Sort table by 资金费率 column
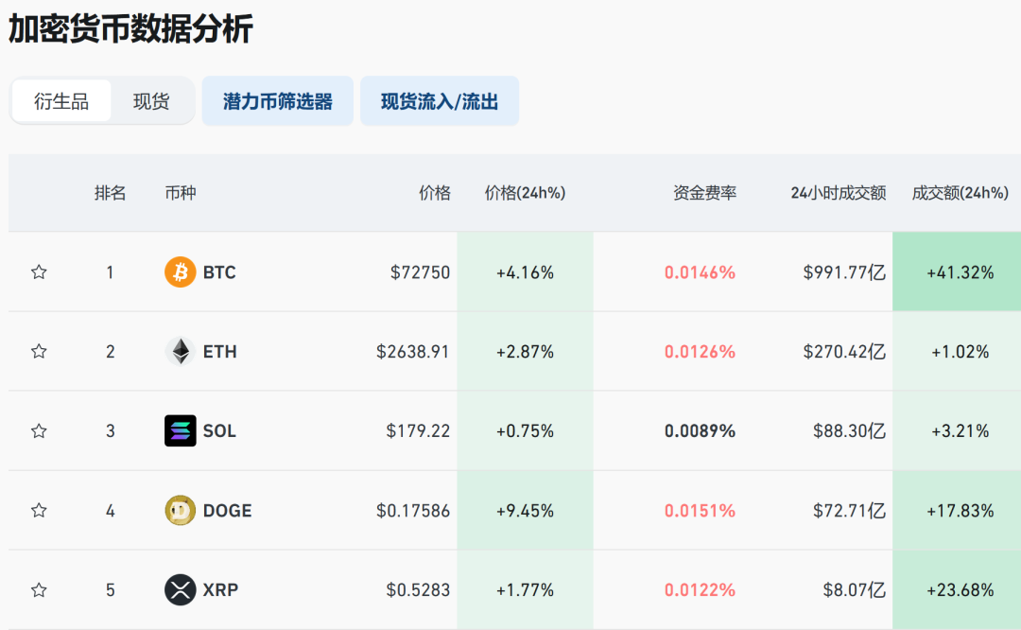 (x=704, y=193)
